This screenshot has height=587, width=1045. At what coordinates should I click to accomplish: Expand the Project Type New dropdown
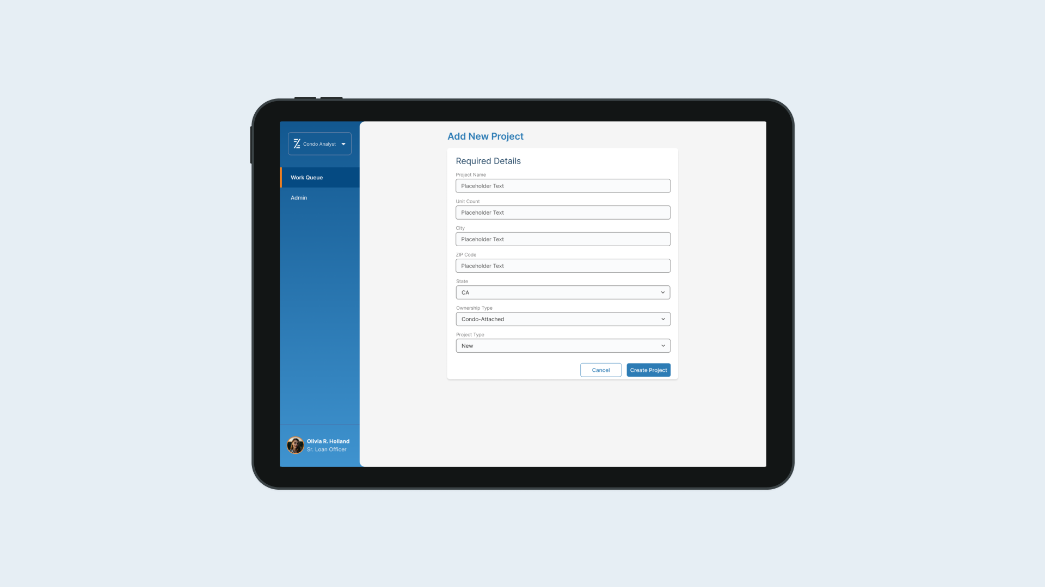(x=563, y=346)
